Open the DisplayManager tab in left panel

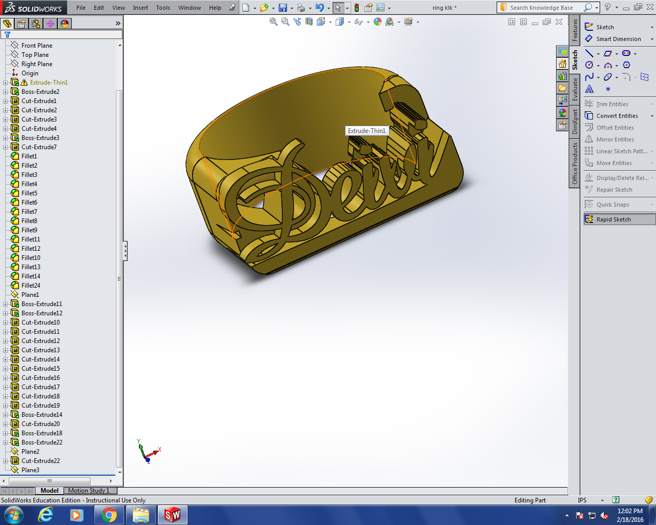[65, 24]
